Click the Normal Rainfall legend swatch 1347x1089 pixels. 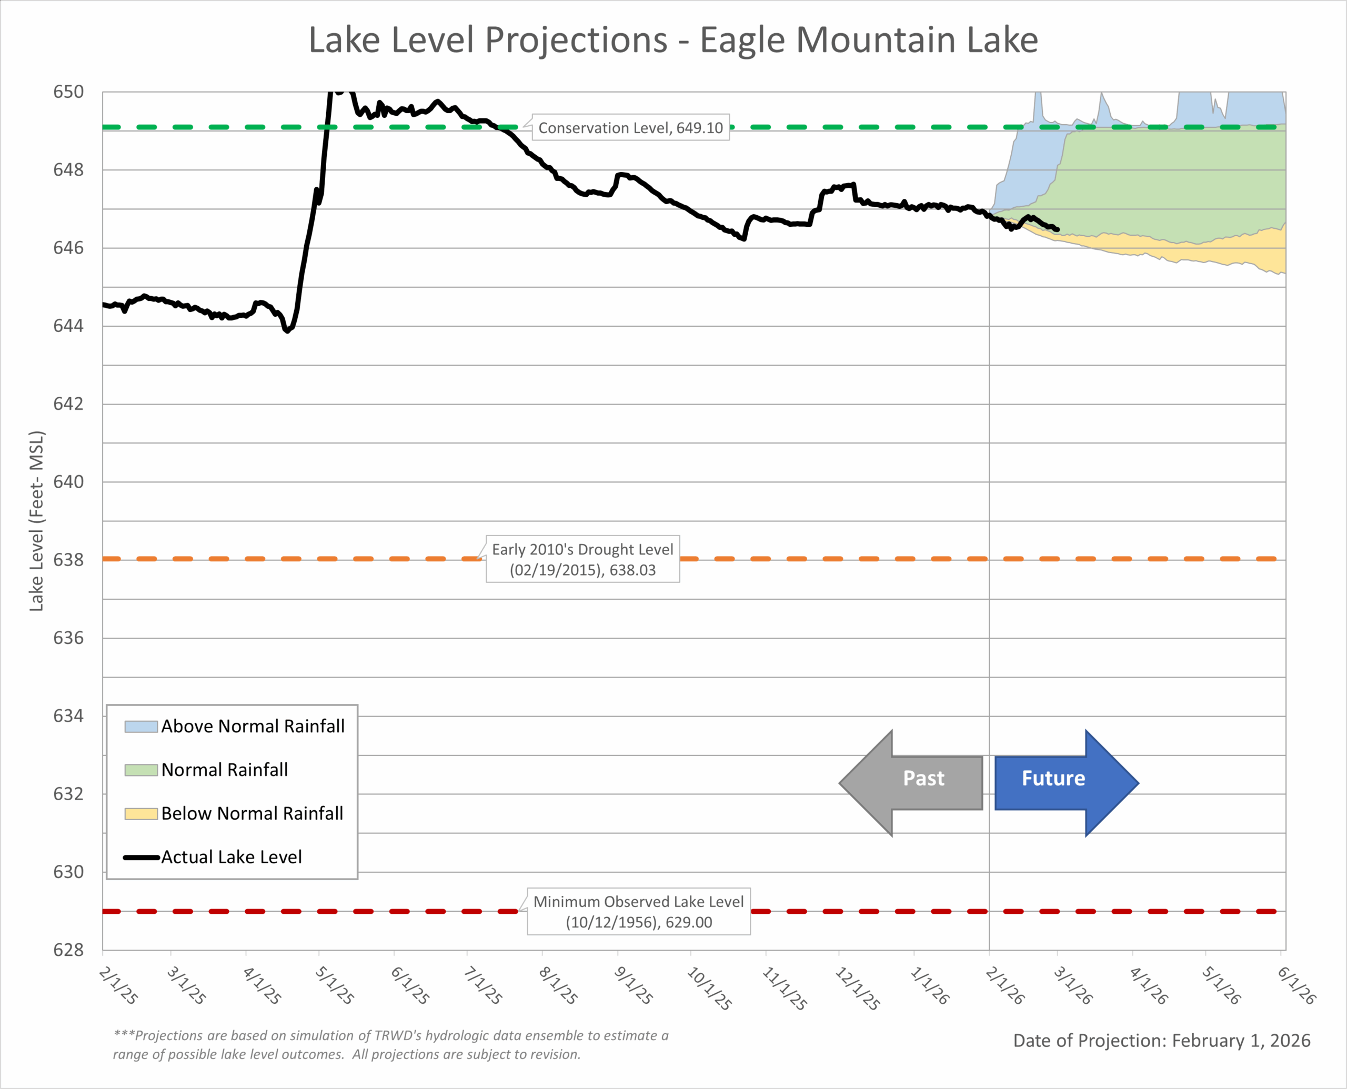click(140, 770)
